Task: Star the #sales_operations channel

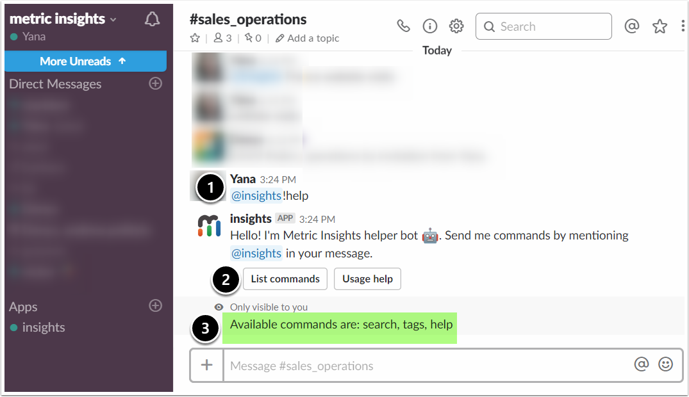Action: 195,38
